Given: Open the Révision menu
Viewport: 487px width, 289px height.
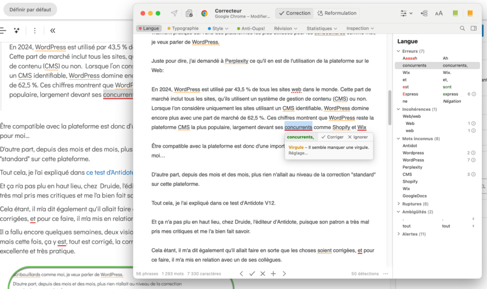Looking at the screenshot, I should pos(285,28).
